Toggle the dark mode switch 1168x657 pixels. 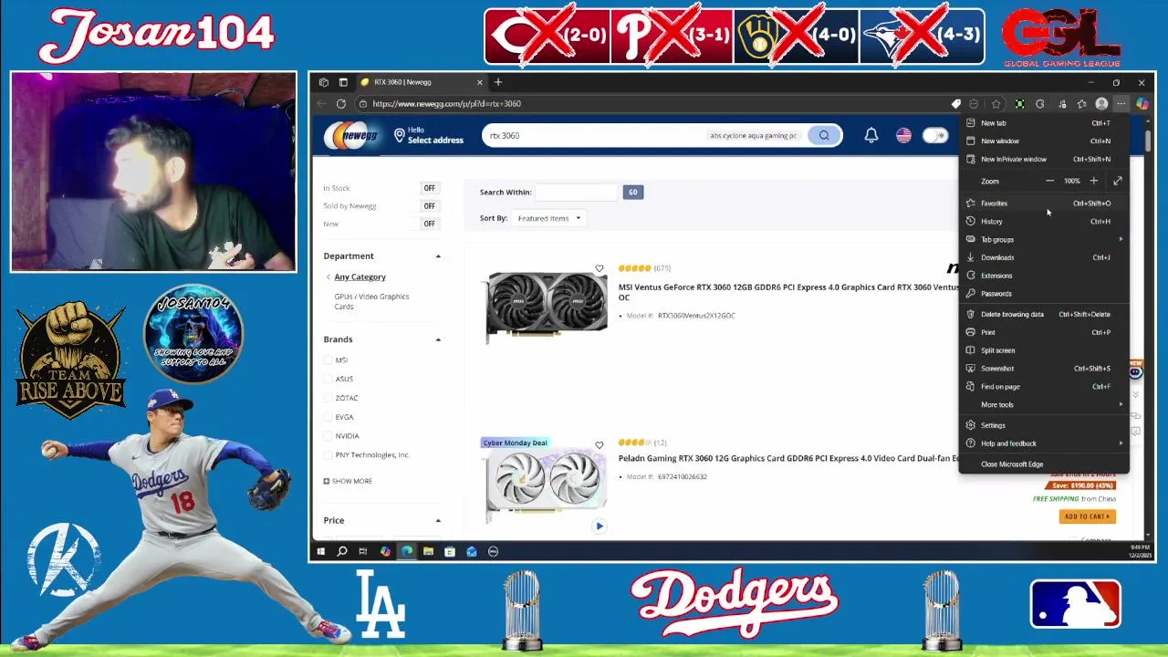point(934,136)
